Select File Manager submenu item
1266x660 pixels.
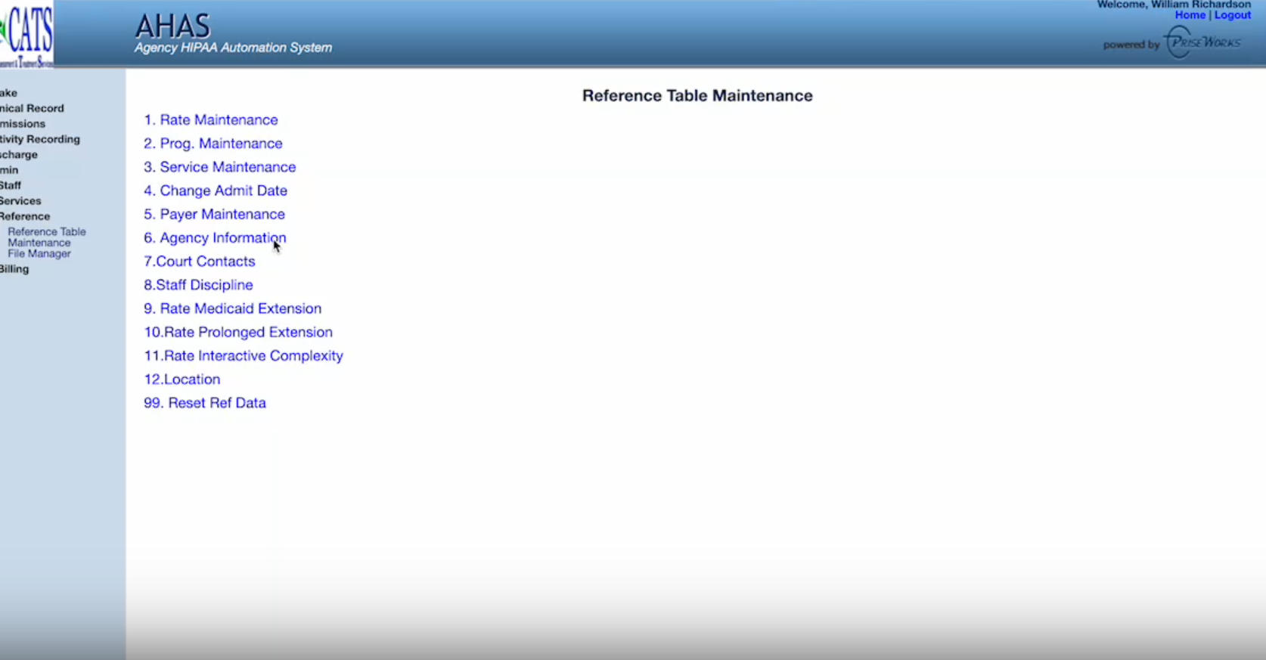pyautogui.click(x=39, y=254)
